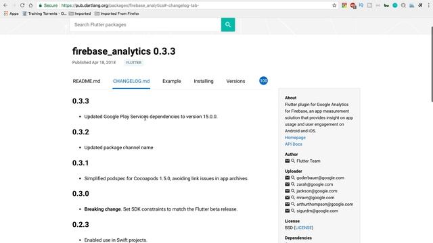
Task: Click the email icon for sigurdm@google.com
Action: pos(287,211)
